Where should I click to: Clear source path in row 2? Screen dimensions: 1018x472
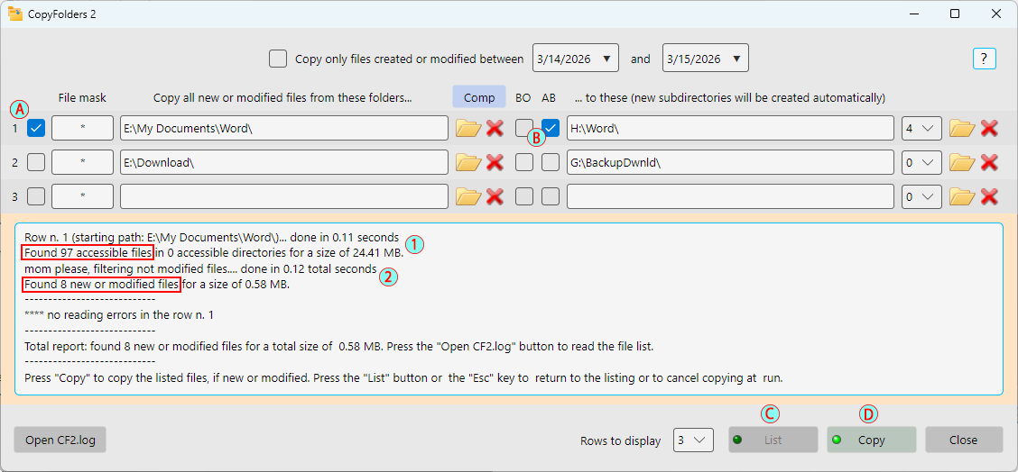(495, 162)
